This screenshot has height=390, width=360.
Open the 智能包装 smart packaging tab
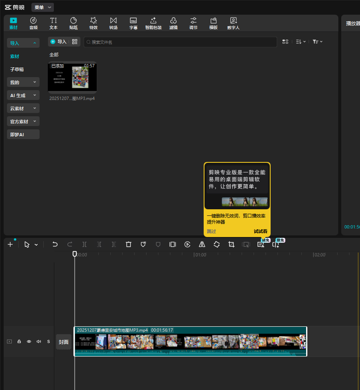coord(153,23)
